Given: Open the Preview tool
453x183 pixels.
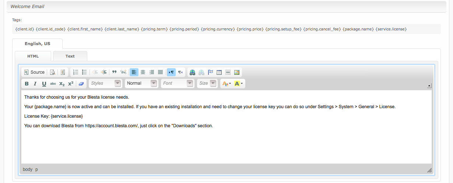Looking at the screenshot, I should tap(53, 72).
